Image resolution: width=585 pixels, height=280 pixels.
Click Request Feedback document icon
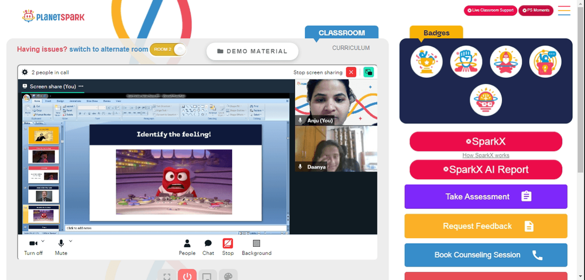[x=529, y=226]
